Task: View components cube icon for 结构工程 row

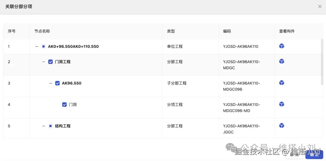Action: pyautogui.click(x=282, y=125)
